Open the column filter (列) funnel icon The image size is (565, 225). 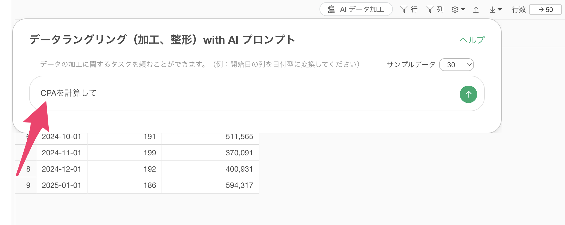pos(430,9)
